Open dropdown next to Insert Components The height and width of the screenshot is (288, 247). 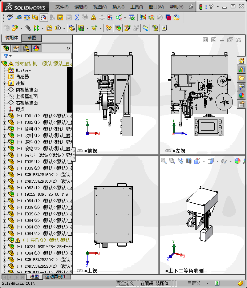point(21,28)
